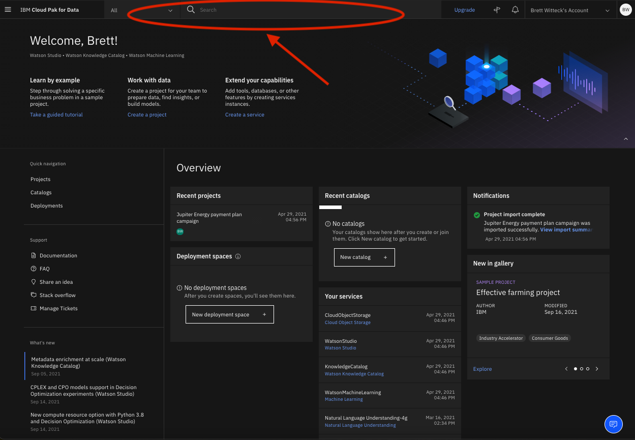The height and width of the screenshot is (440, 635).
Task: Open Manage Tickets link
Action: (x=58, y=308)
